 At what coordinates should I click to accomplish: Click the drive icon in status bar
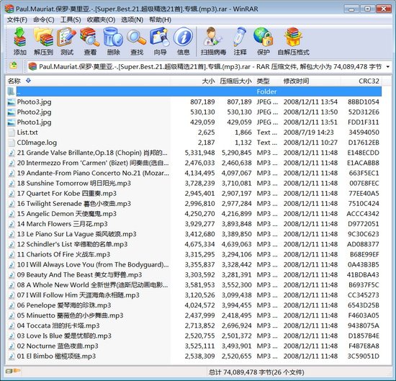click(x=9, y=371)
